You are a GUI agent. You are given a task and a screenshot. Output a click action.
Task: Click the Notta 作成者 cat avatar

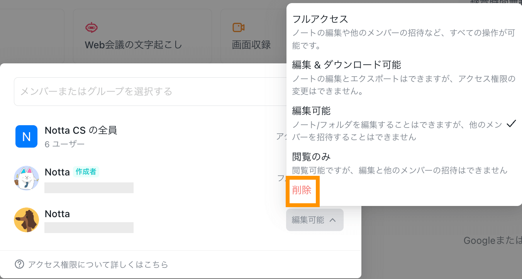pos(26,178)
